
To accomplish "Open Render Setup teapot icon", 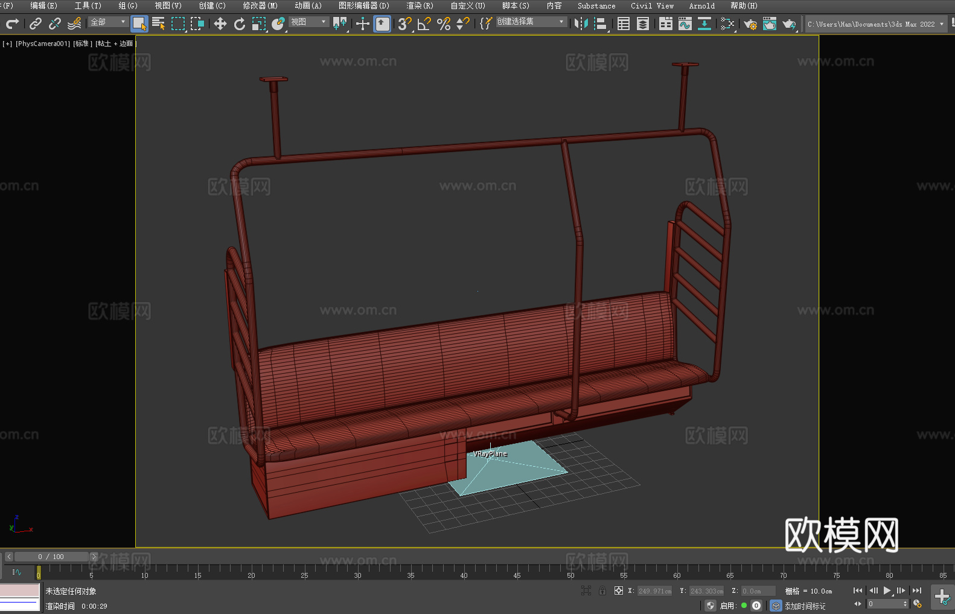I will click(x=750, y=24).
